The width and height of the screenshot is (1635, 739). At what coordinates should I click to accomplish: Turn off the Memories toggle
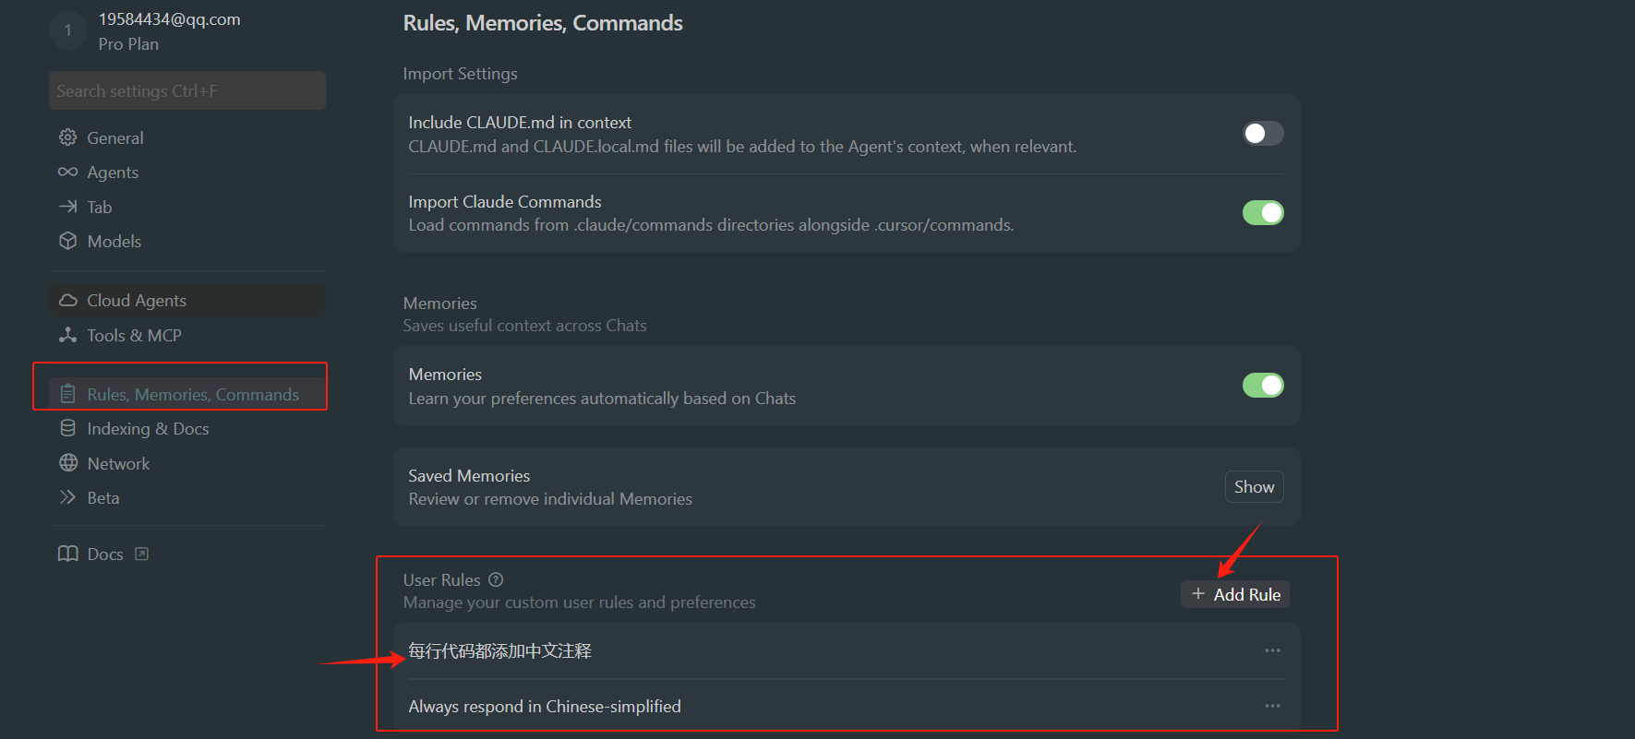[x=1262, y=385]
